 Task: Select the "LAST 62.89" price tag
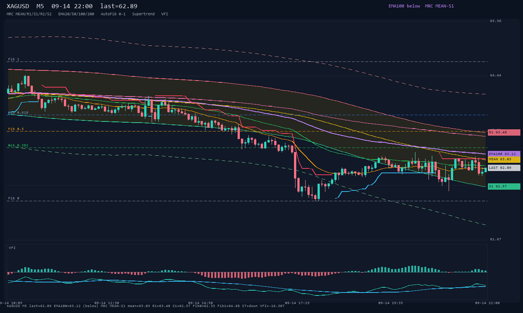click(x=504, y=168)
